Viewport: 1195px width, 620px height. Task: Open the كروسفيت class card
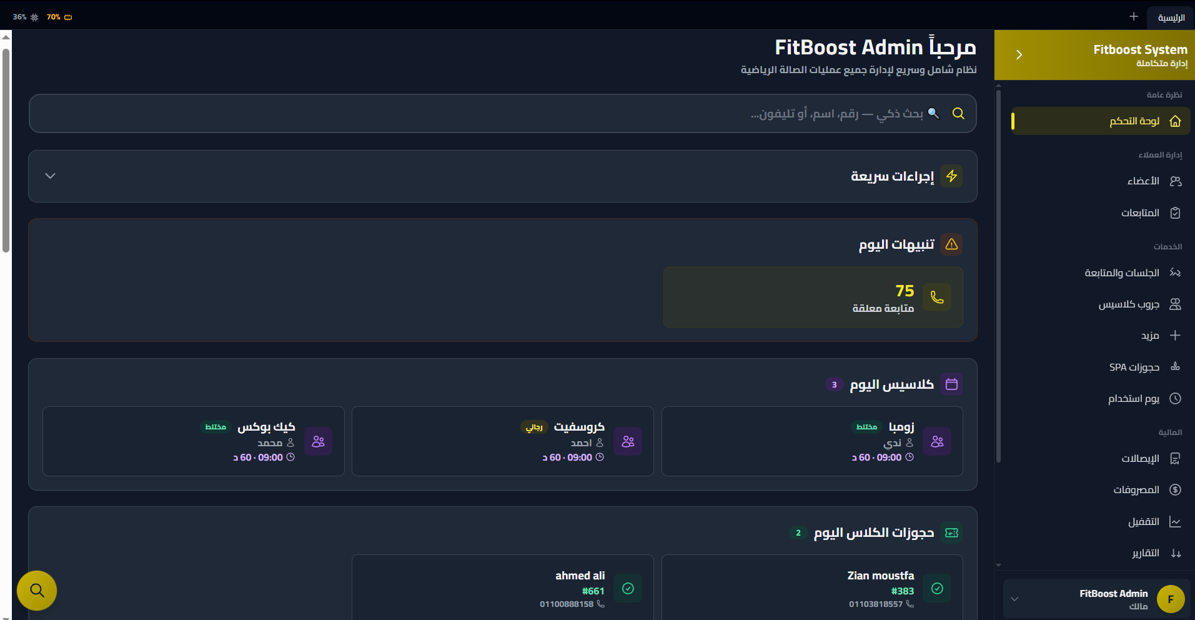(x=503, y=441)
